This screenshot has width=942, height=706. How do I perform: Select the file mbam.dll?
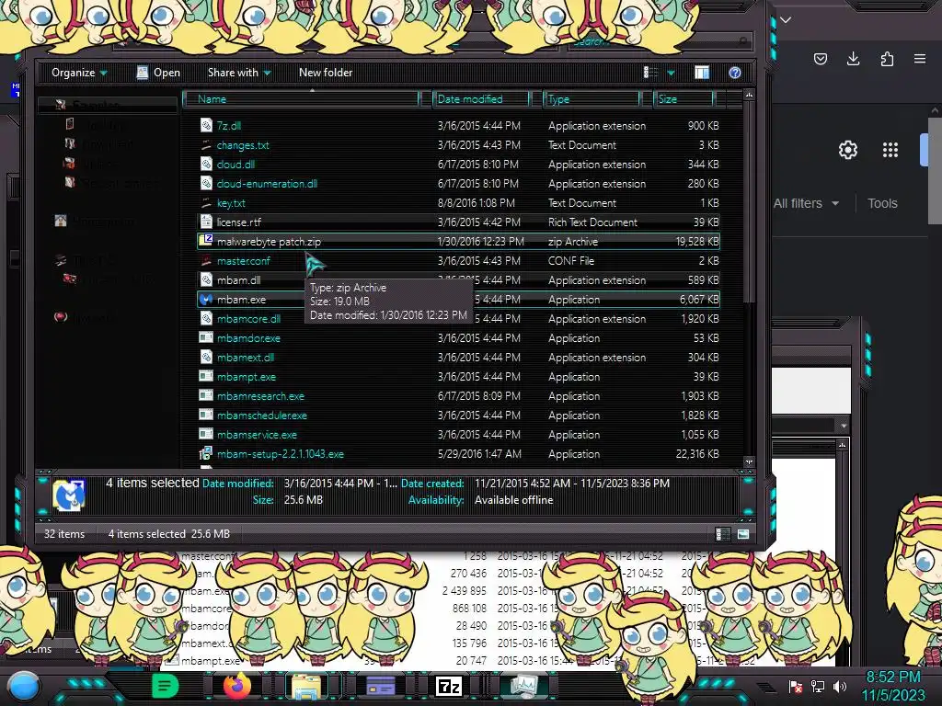[238, 280]
